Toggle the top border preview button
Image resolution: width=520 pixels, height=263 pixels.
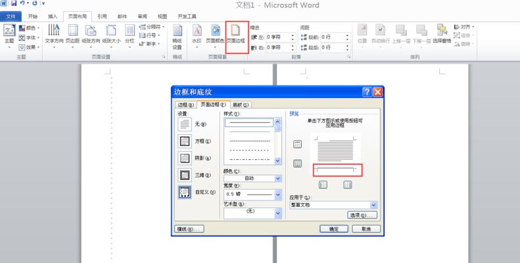pyautogui.click(x=298, y=144)
